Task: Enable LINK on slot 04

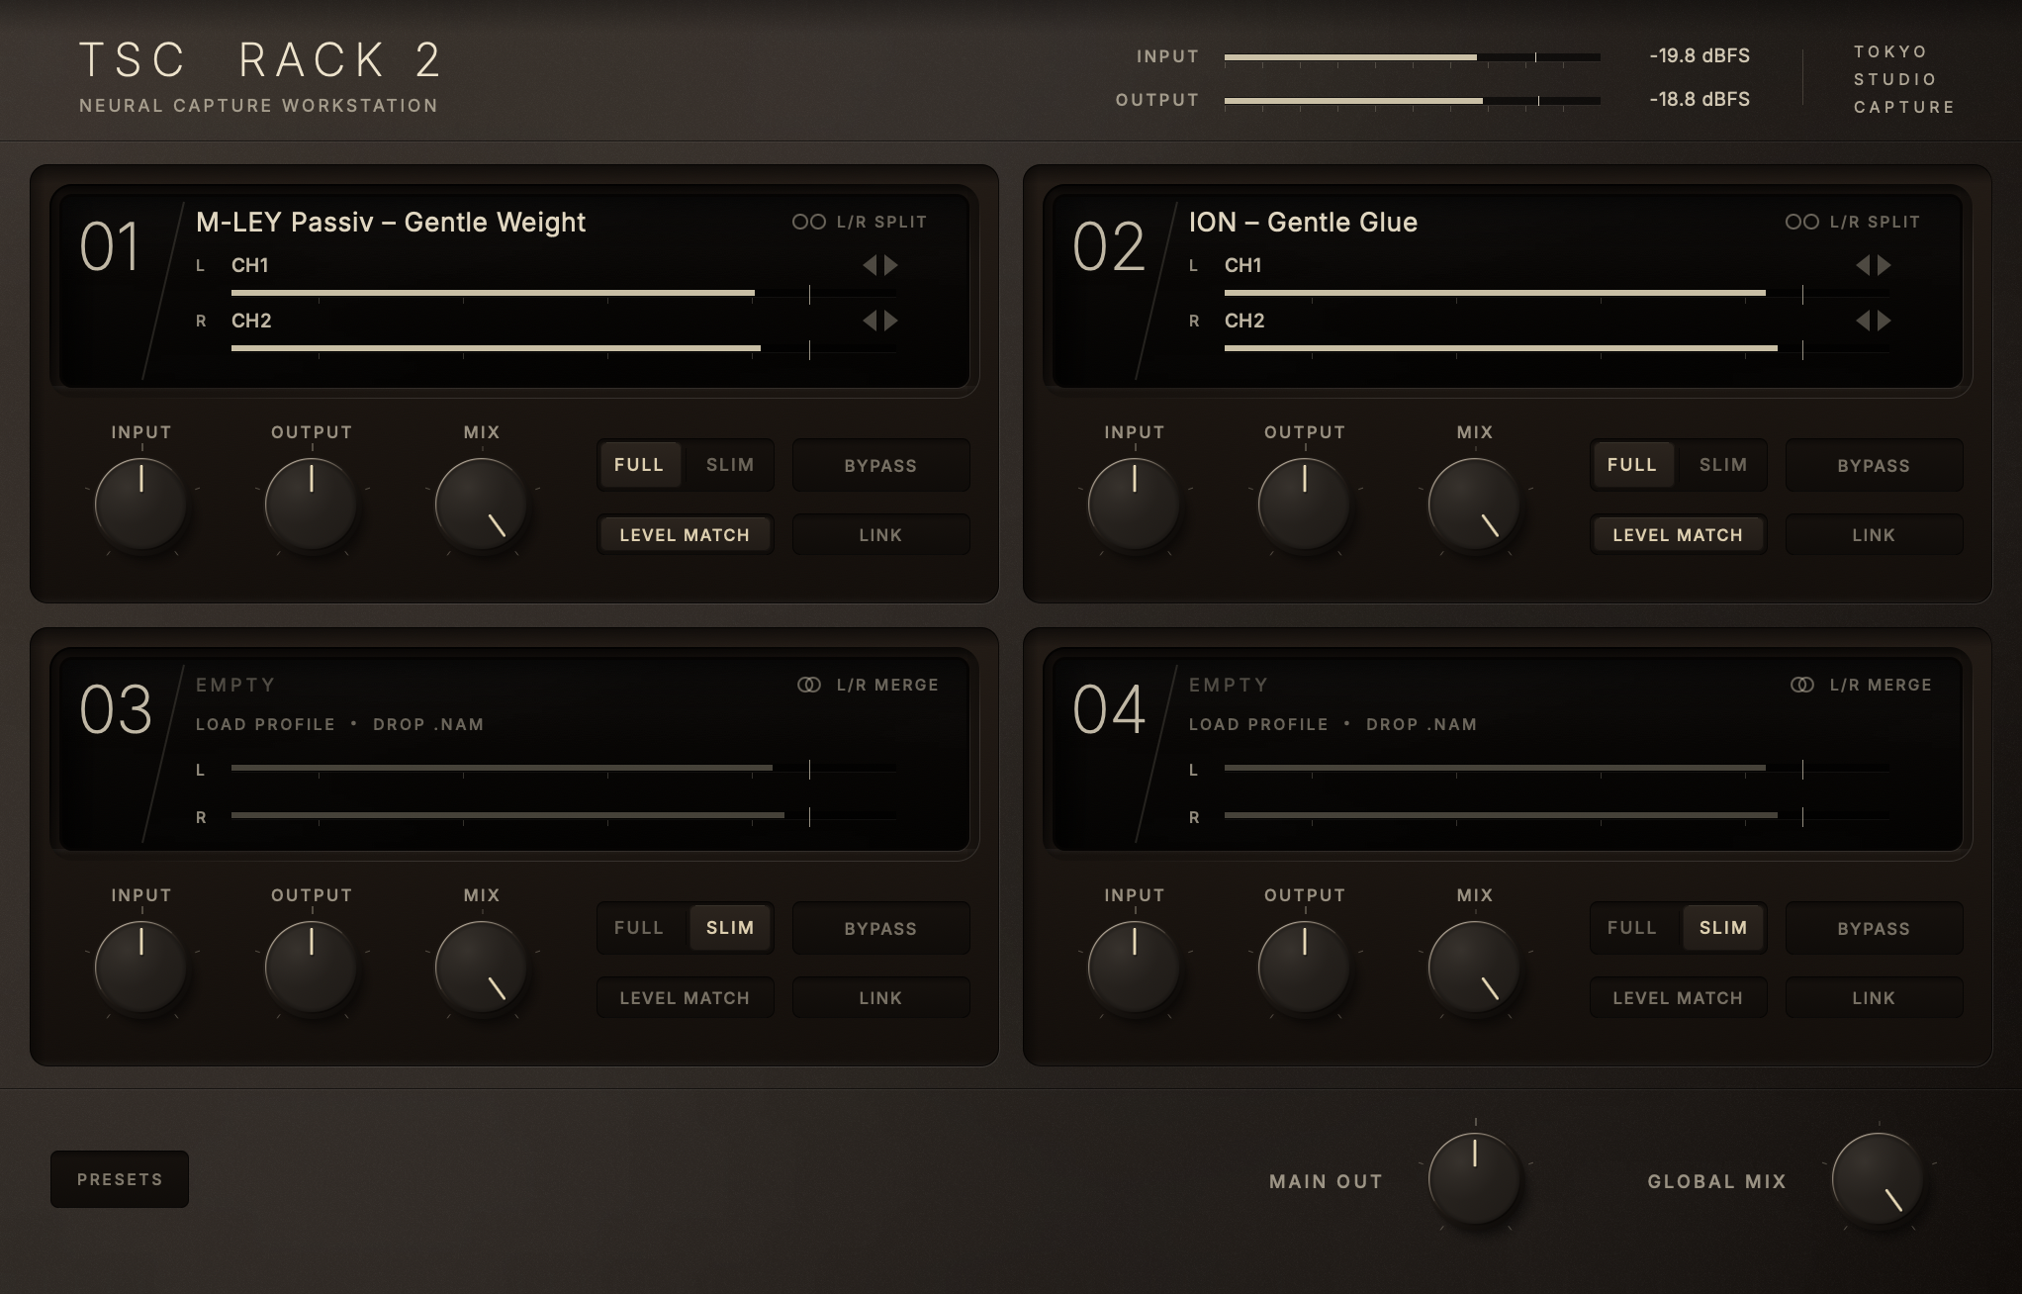Action: [x=1874, y=998]
